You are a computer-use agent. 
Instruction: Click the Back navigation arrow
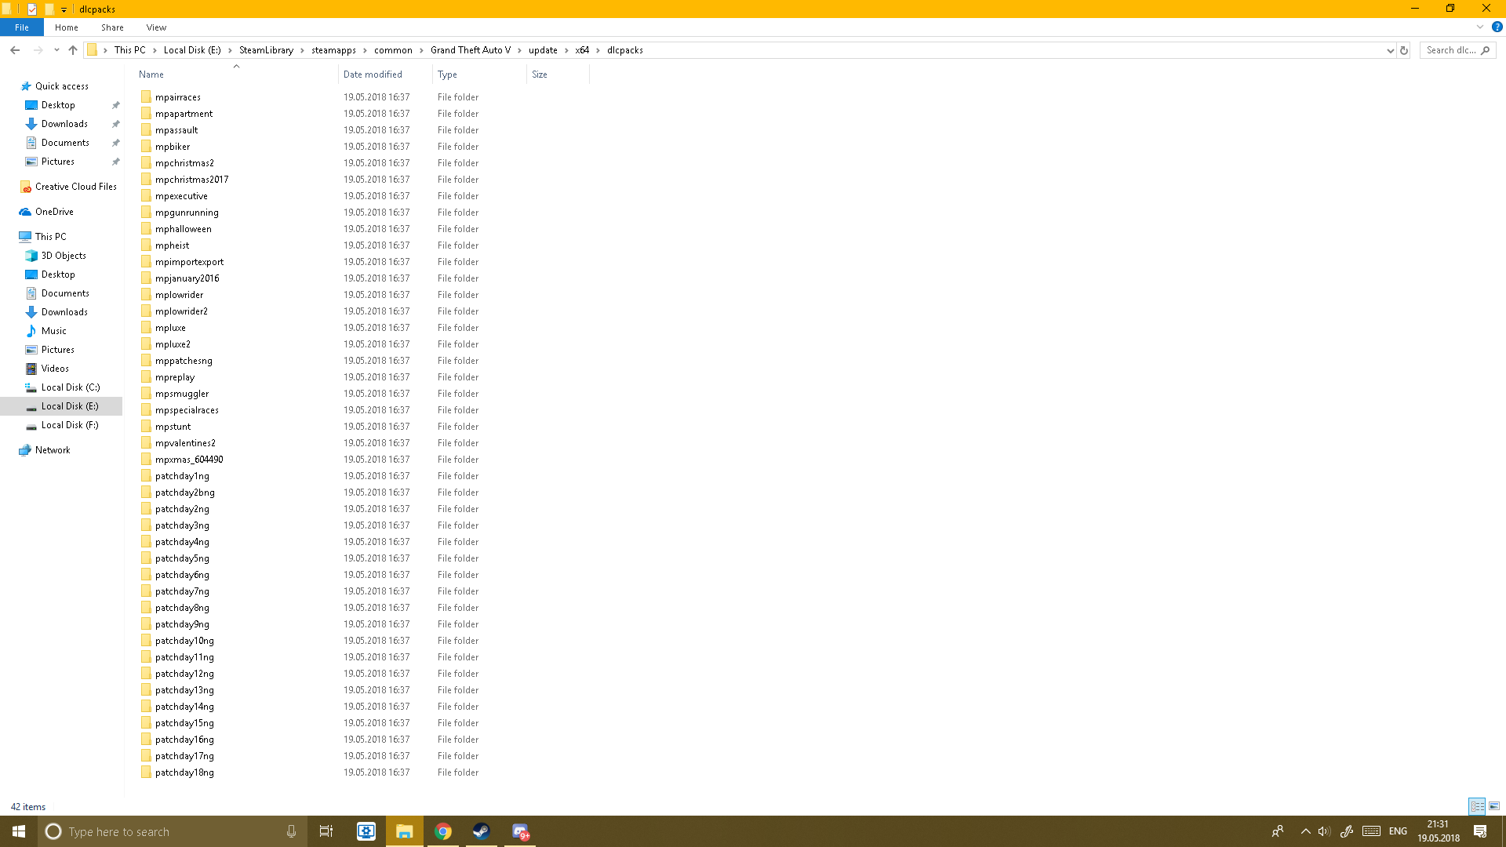coord(15,50)
